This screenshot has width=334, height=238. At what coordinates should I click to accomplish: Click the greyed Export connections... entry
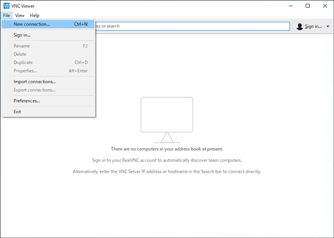click(48, 90)
